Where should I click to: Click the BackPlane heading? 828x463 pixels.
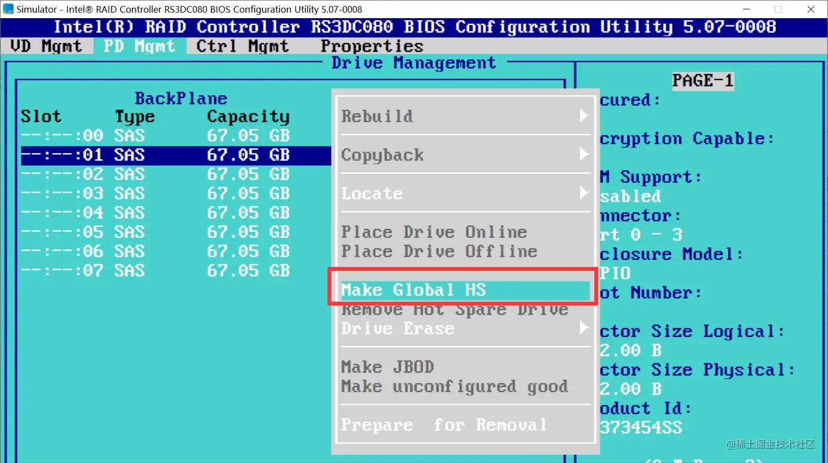point(181,98)
